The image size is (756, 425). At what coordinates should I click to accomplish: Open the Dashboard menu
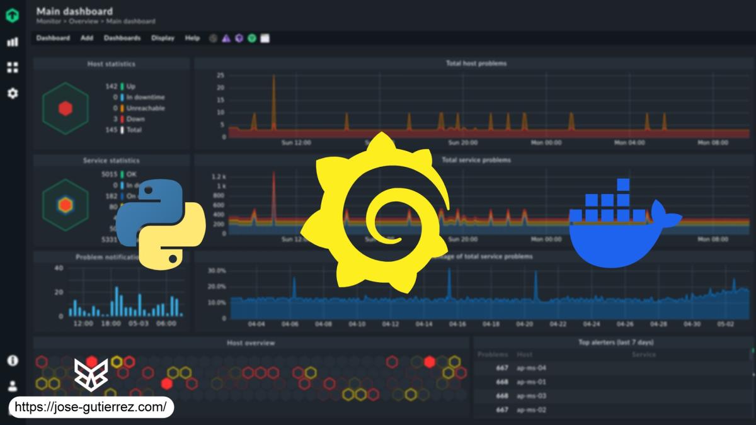click(x=53, y=38)
